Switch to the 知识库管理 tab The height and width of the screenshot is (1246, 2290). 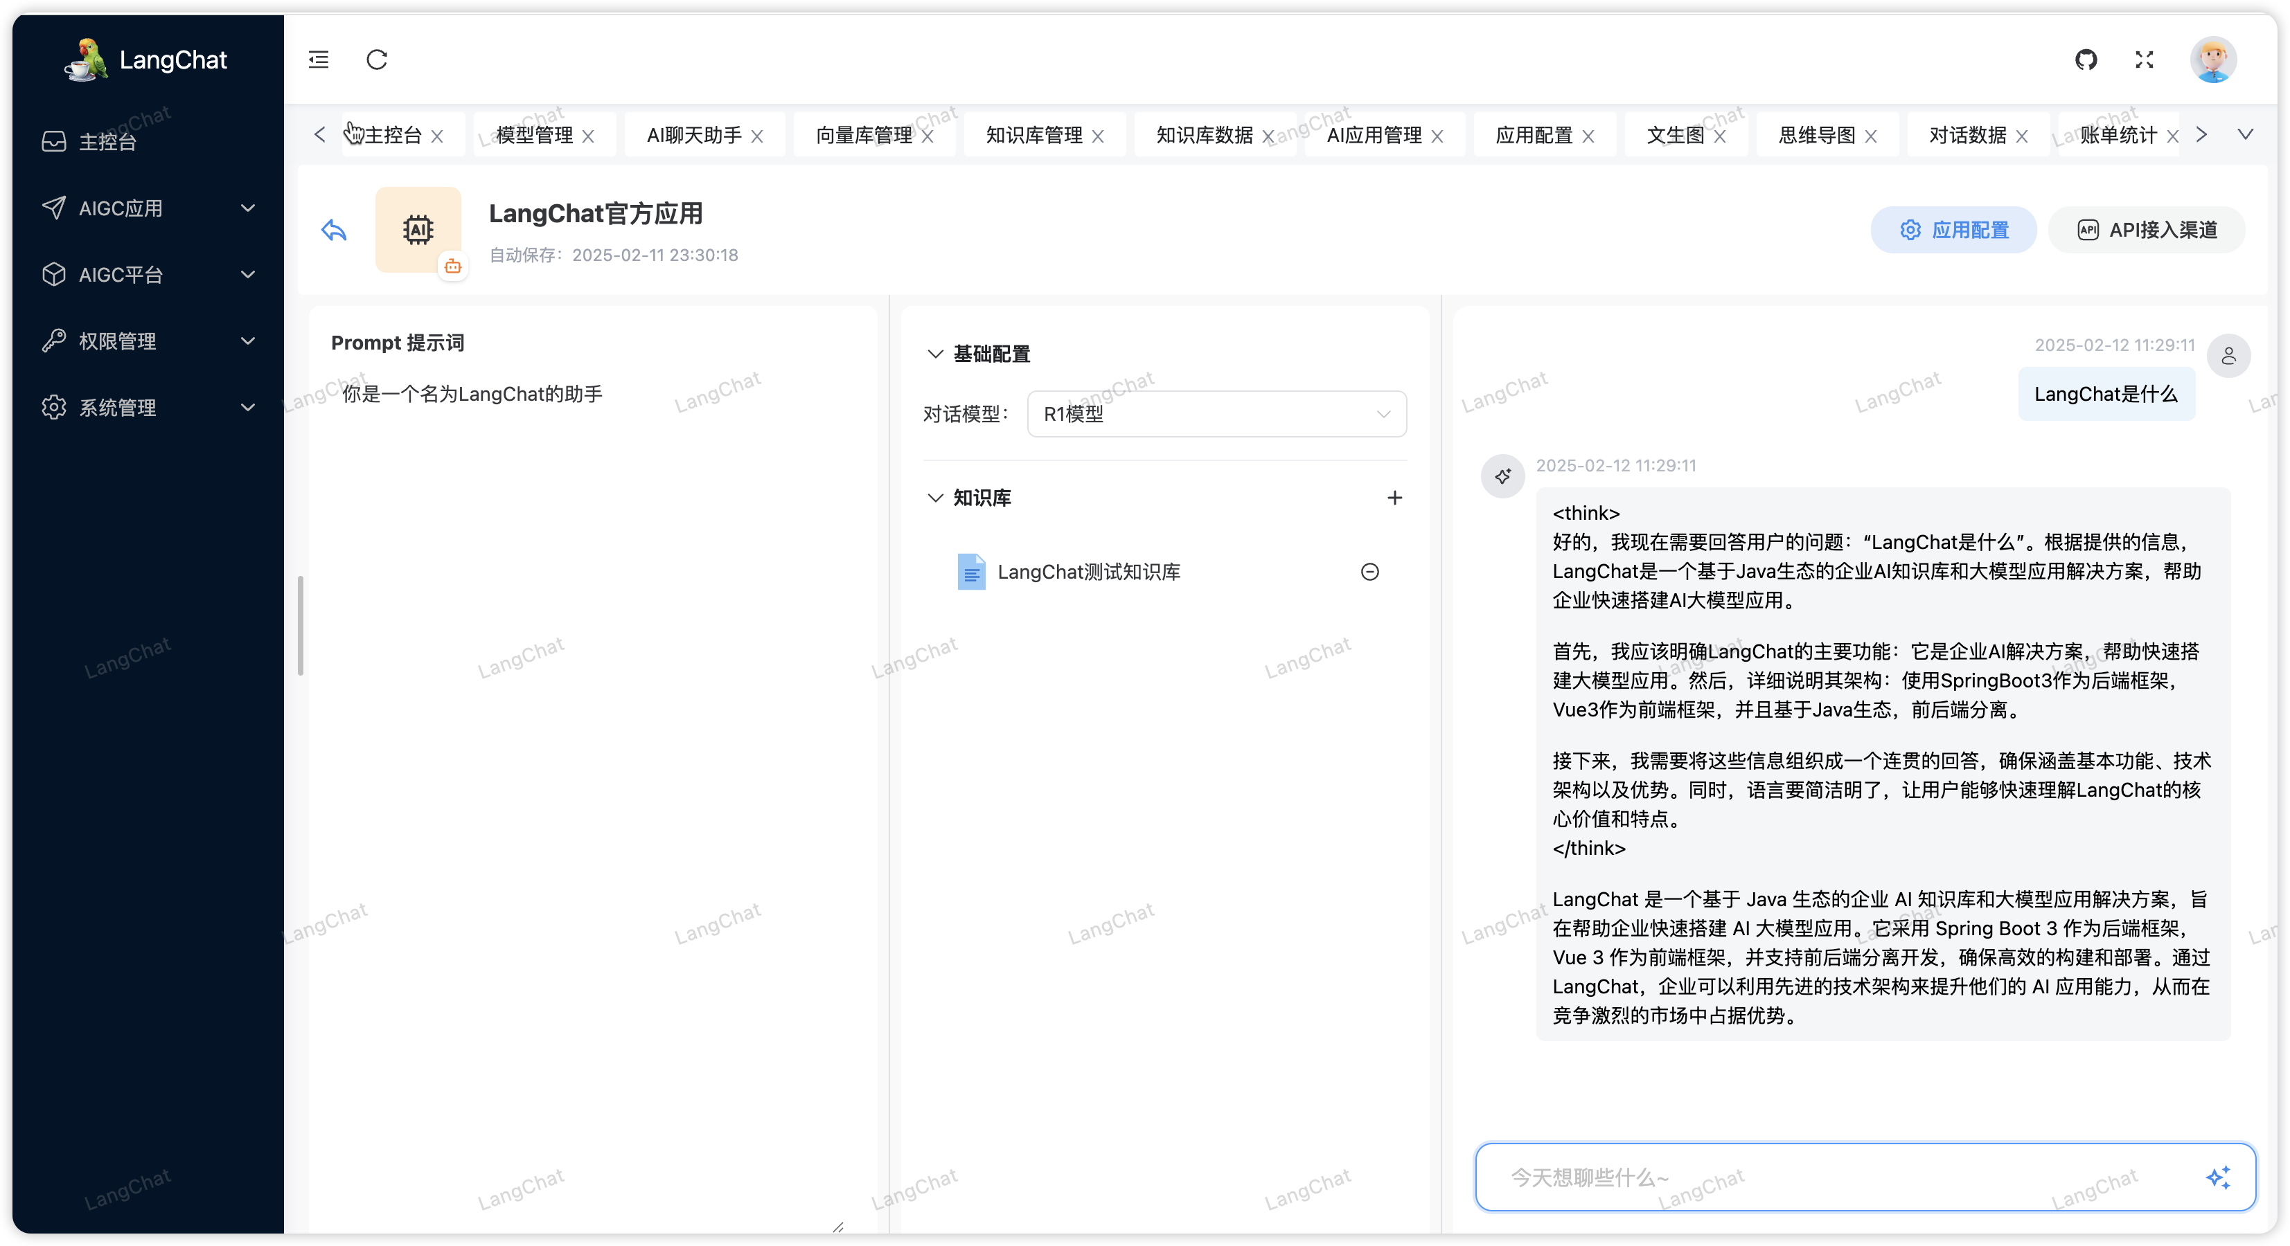click(1033, 135)
